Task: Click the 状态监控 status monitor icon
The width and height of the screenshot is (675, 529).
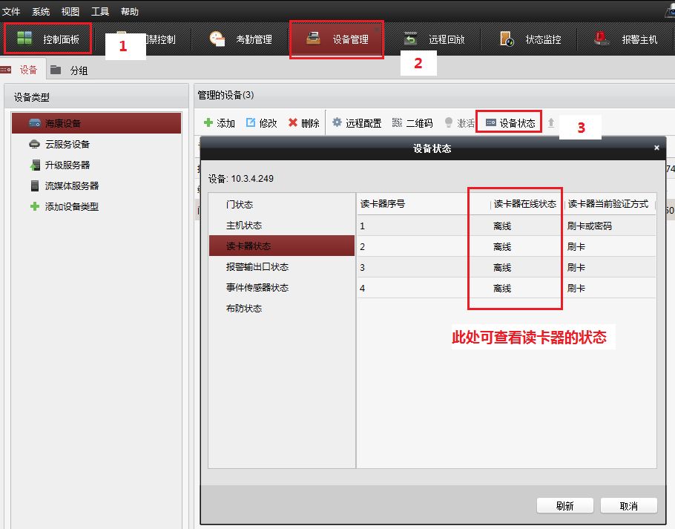Action: point(507,39)
